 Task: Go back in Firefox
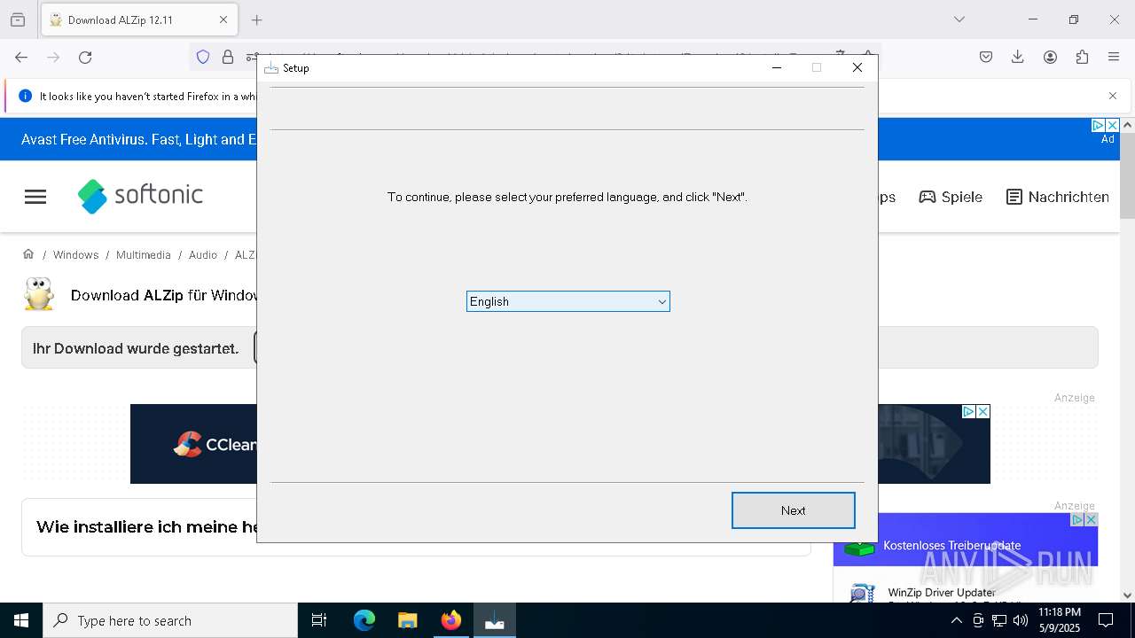point(21,57)
